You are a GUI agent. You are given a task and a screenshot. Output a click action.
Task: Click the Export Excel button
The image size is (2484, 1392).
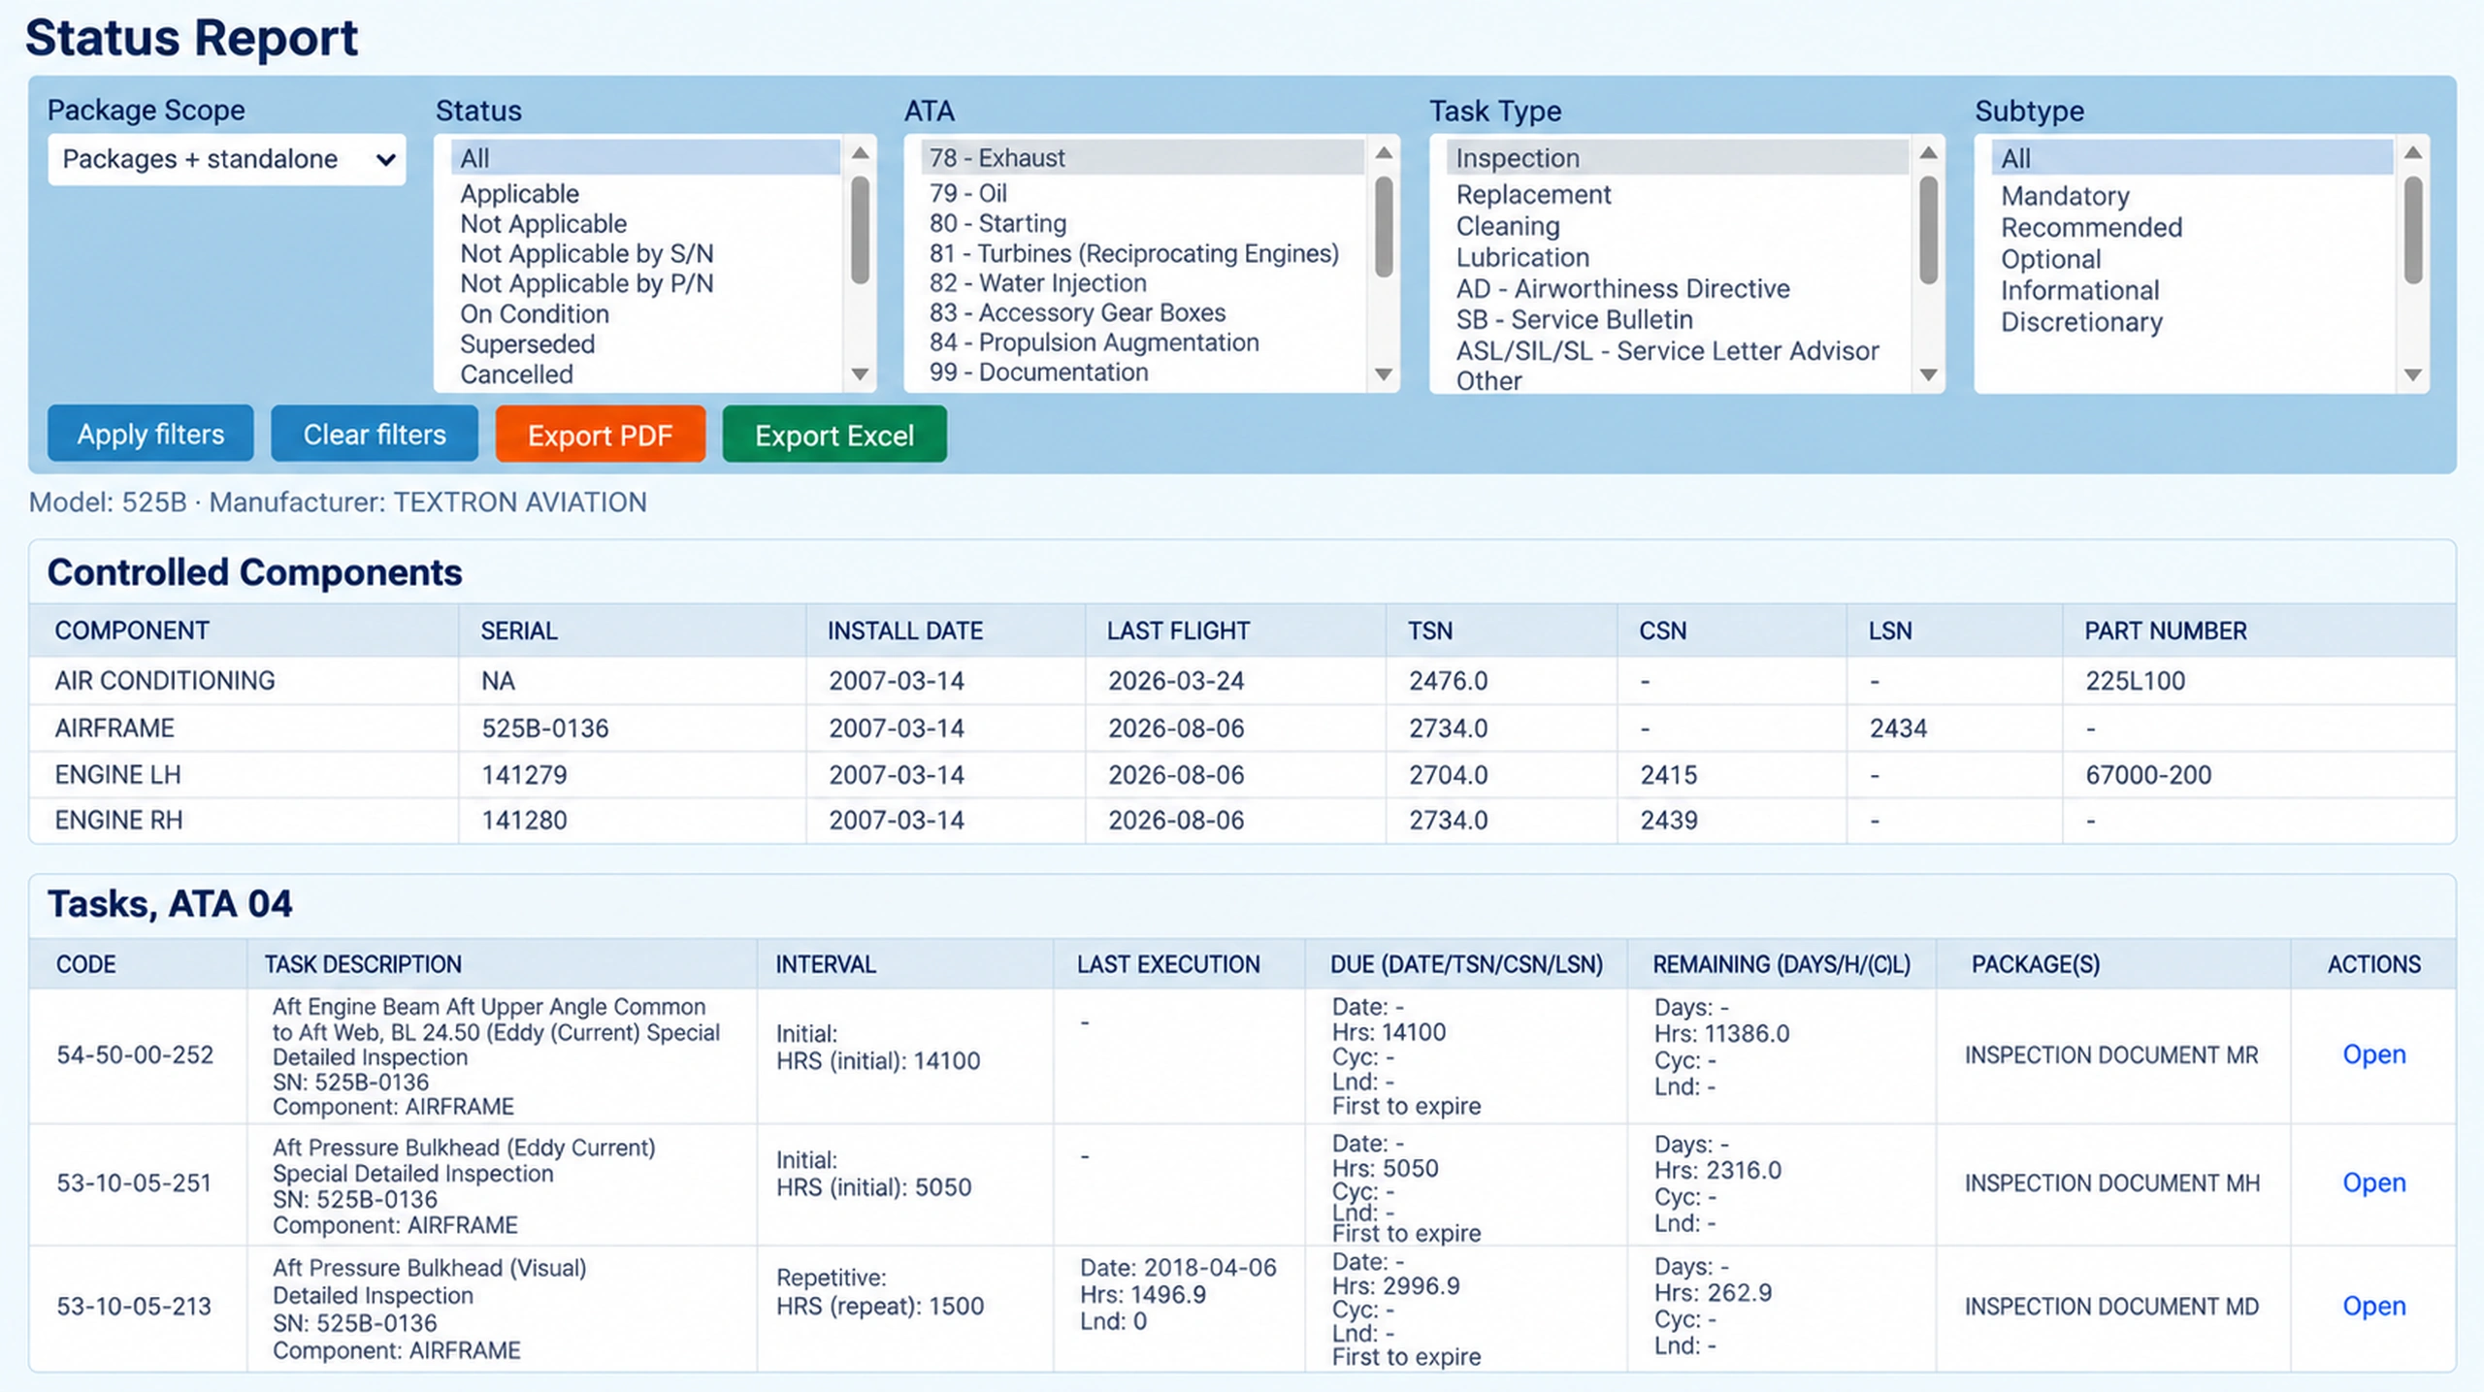834,435
